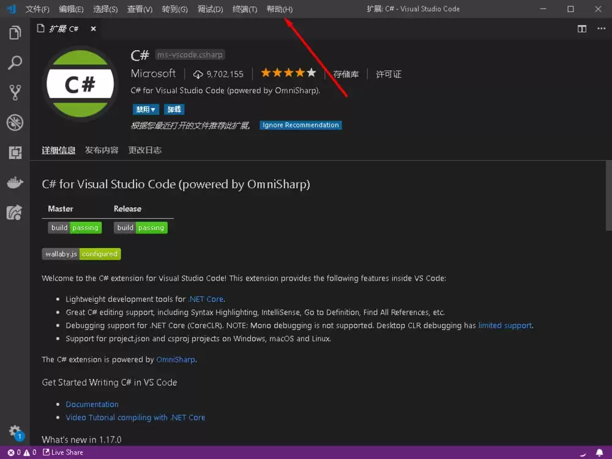Open the editor more actions ... menu
This screenshot has width=612, height=459.
click(x=600, y=28)
